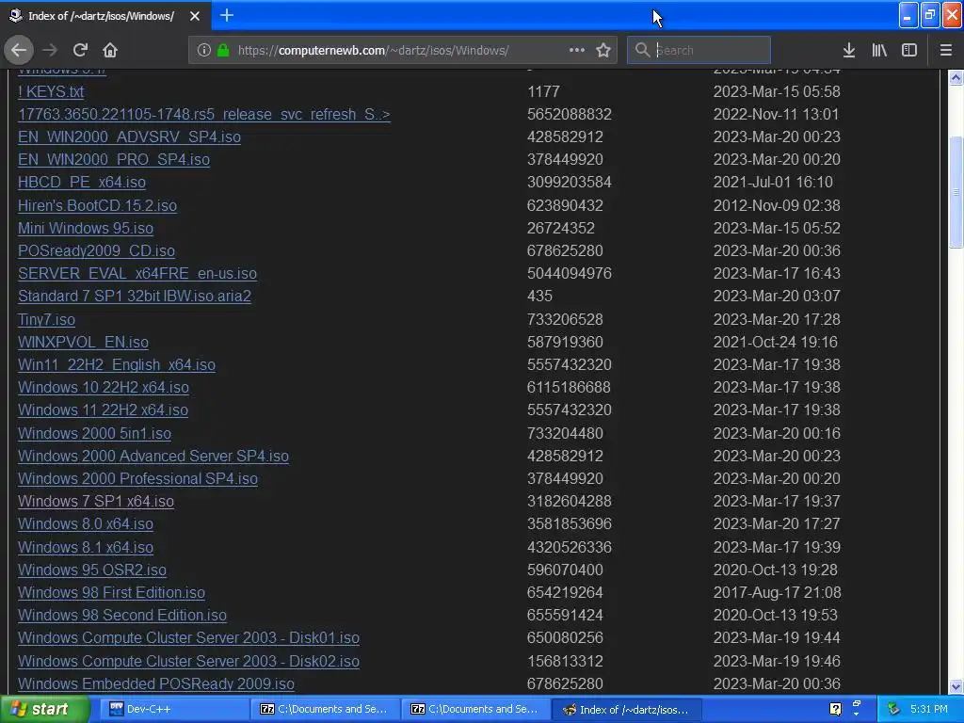Click the taskbar clock showing 5:31 PM
Viewport: 964px width, 723px height.
[x=929, y=709]
